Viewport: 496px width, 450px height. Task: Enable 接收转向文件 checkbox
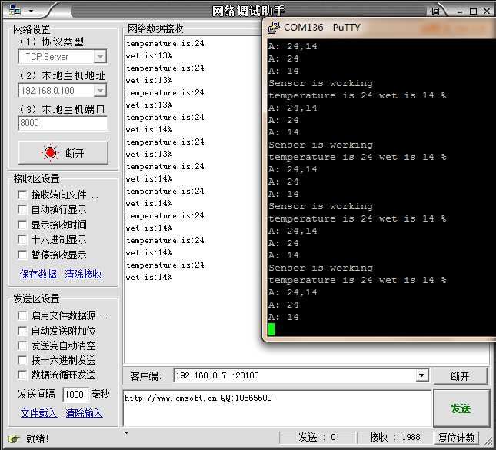(x=22, y=195)
